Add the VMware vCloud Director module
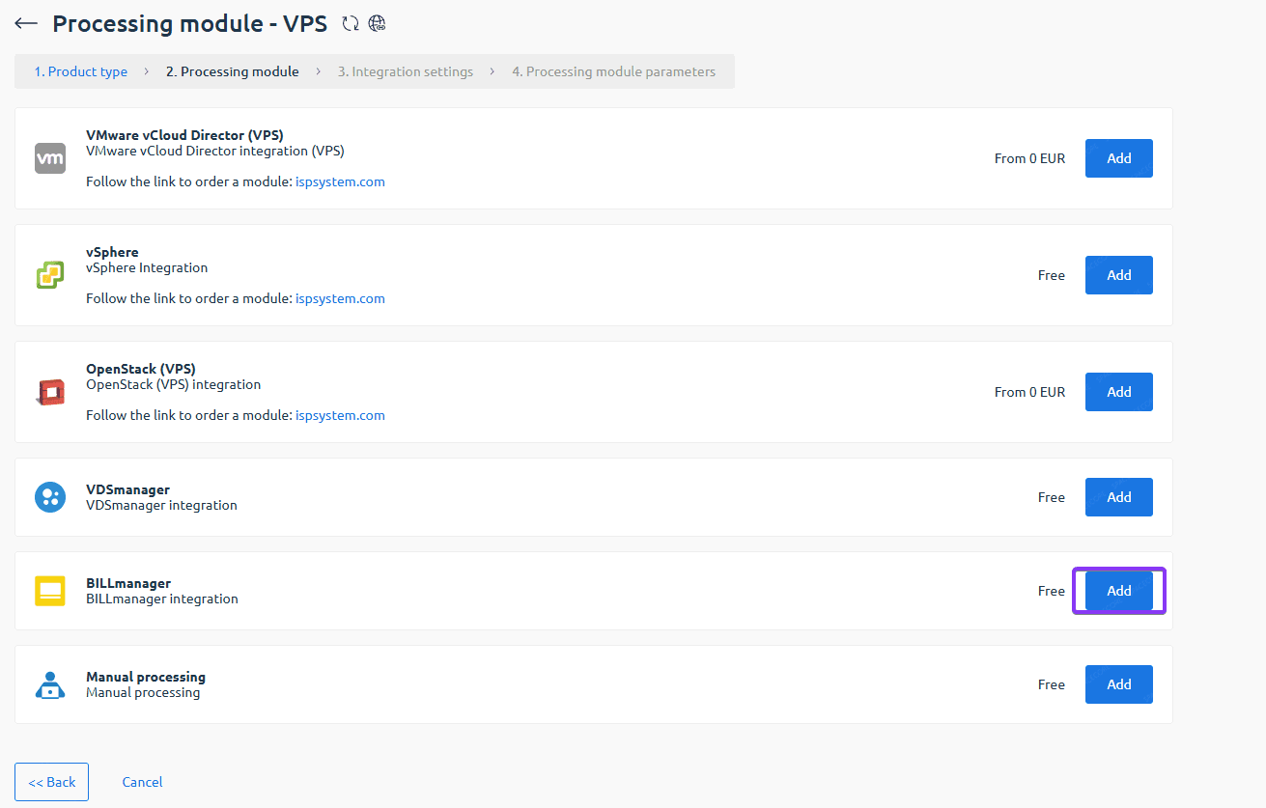Screen dimensions: 1266x808 coord(1118,158)
